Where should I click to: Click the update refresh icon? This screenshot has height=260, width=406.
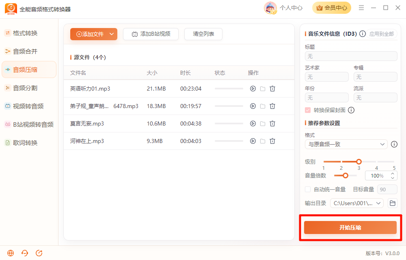click(39, 253)
